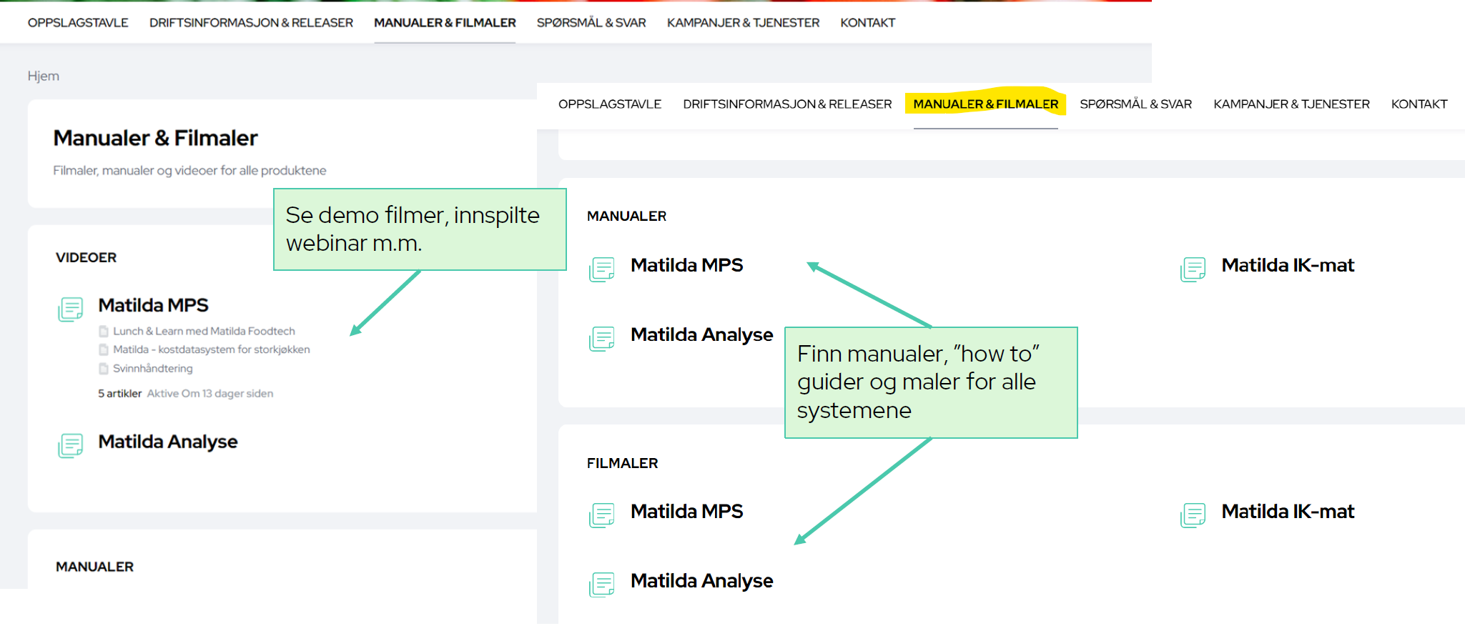Open DRIFTSINFORMASJON & RELEASER in top-left navigation
Image resolution: width=1465 pixels, height=626 pixels.
pyautogui.click(x=251, y=23)
